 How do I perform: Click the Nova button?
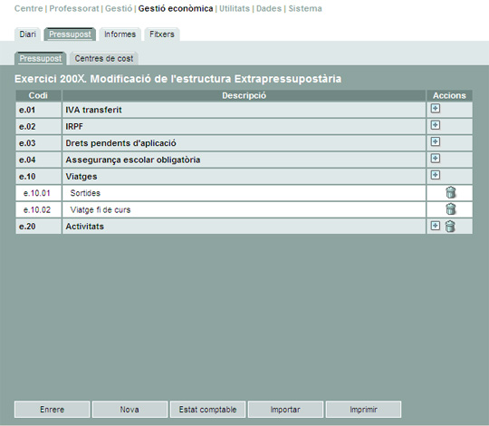pyautogui.click(x=129, y=409)
